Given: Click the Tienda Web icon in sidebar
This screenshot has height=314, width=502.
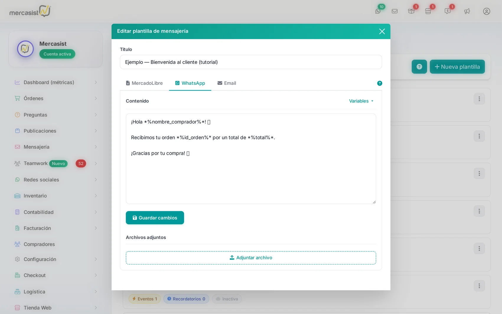Looking at the screenshot, I should [x=17, y=308].
